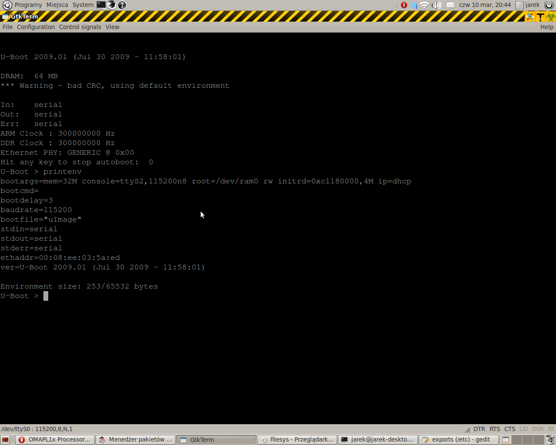The image size is (556, 445).
Task: Click the /dev/ttyS0 : 115200,8,N,1 status text
Action: pos(37,429)
